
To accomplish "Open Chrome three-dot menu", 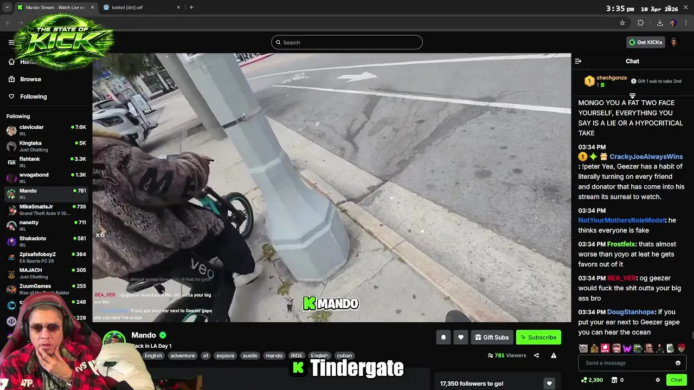I will point(686,23).
